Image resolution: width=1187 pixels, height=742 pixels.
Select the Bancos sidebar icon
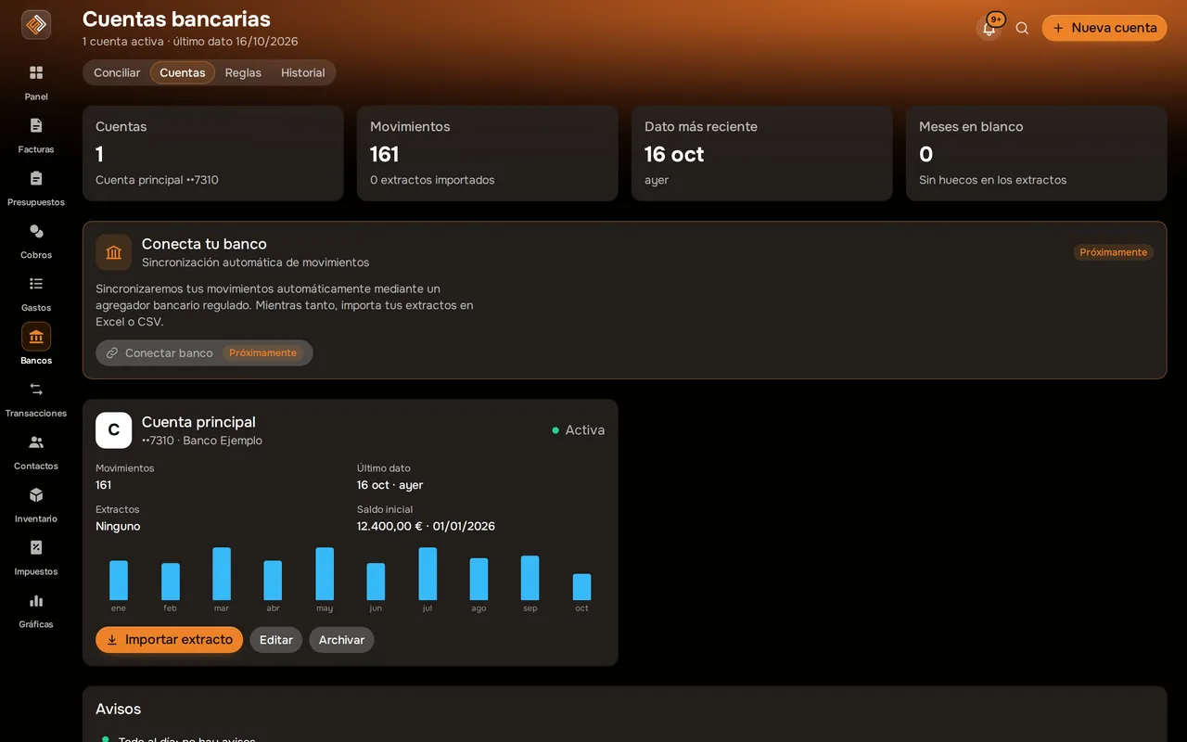(36, 337)
